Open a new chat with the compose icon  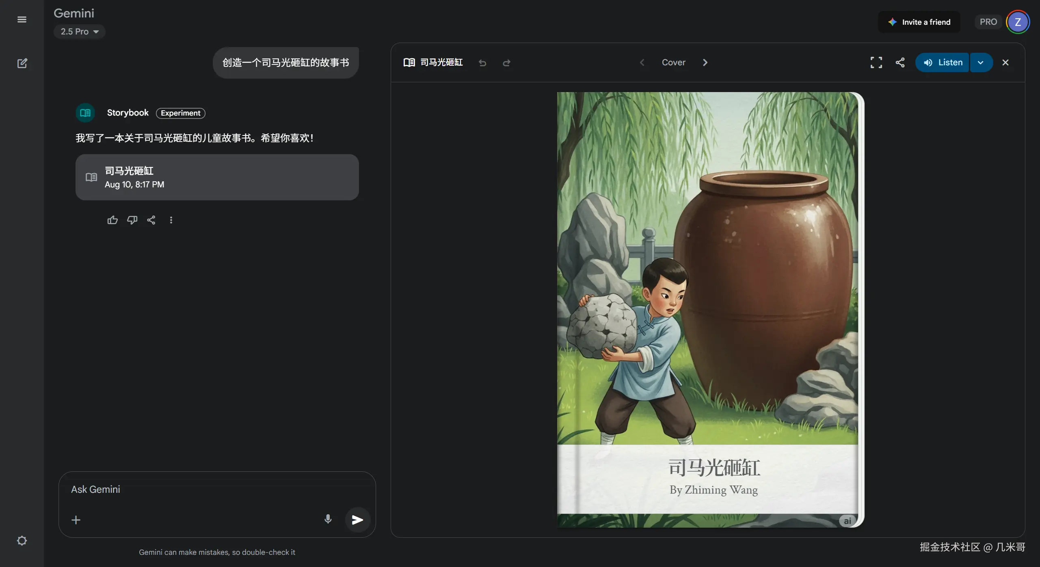coord(22,63)
